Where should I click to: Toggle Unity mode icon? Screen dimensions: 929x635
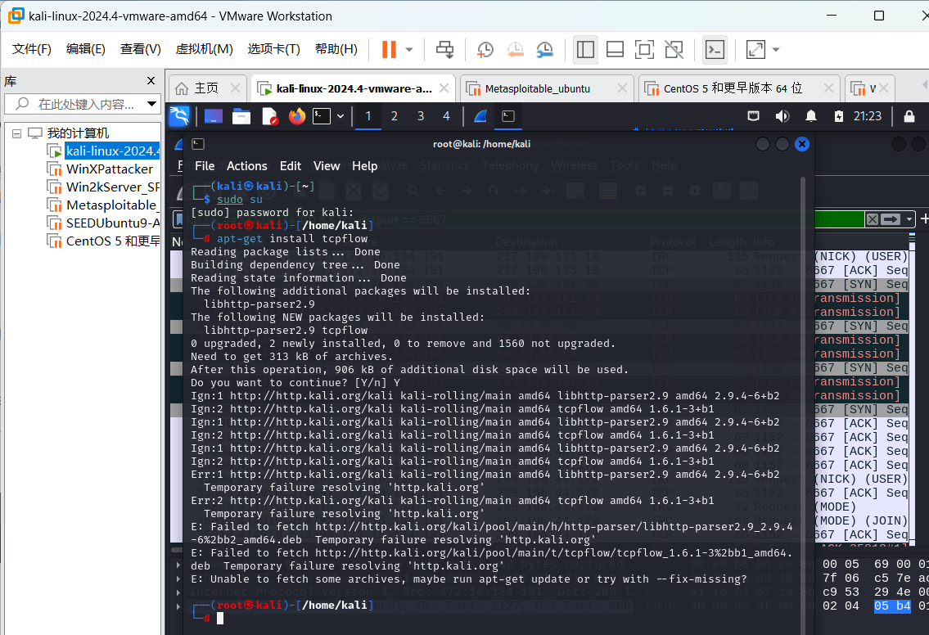674,50
